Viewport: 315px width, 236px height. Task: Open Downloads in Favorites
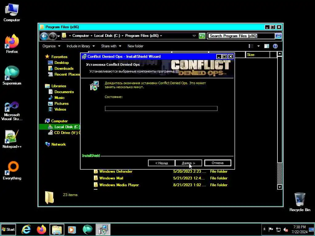click(64, 69)
